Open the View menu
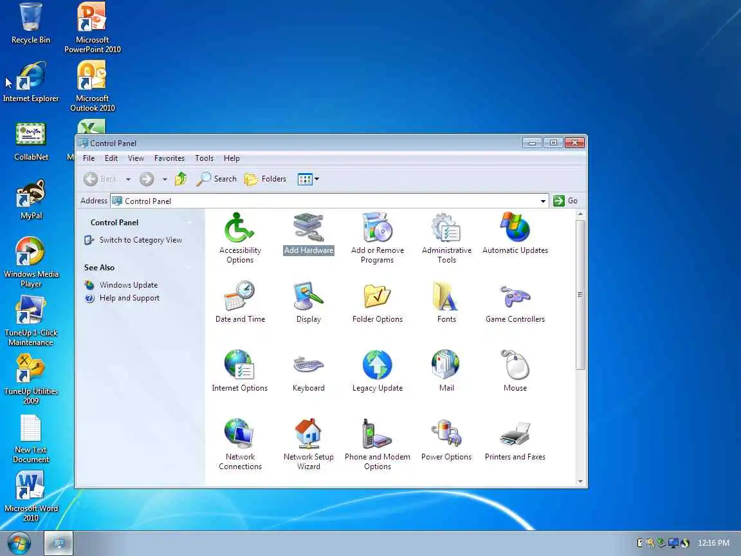 (x=136, y=158)
